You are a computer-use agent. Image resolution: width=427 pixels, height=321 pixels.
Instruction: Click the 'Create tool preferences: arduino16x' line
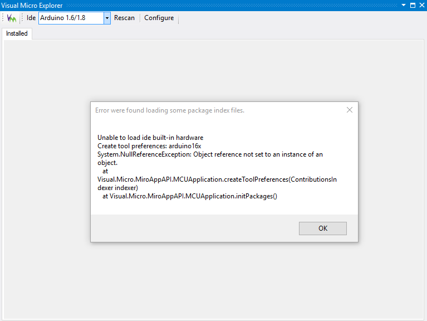tap(149, 146)
